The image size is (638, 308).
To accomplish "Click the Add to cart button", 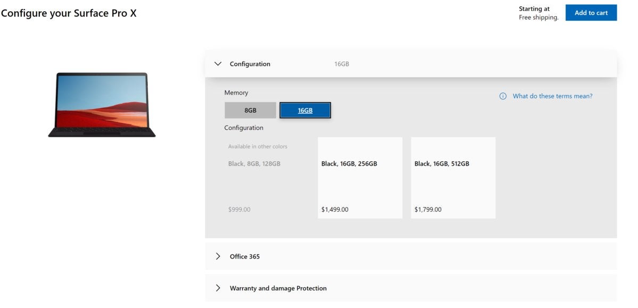I will (x=591, y=13).
